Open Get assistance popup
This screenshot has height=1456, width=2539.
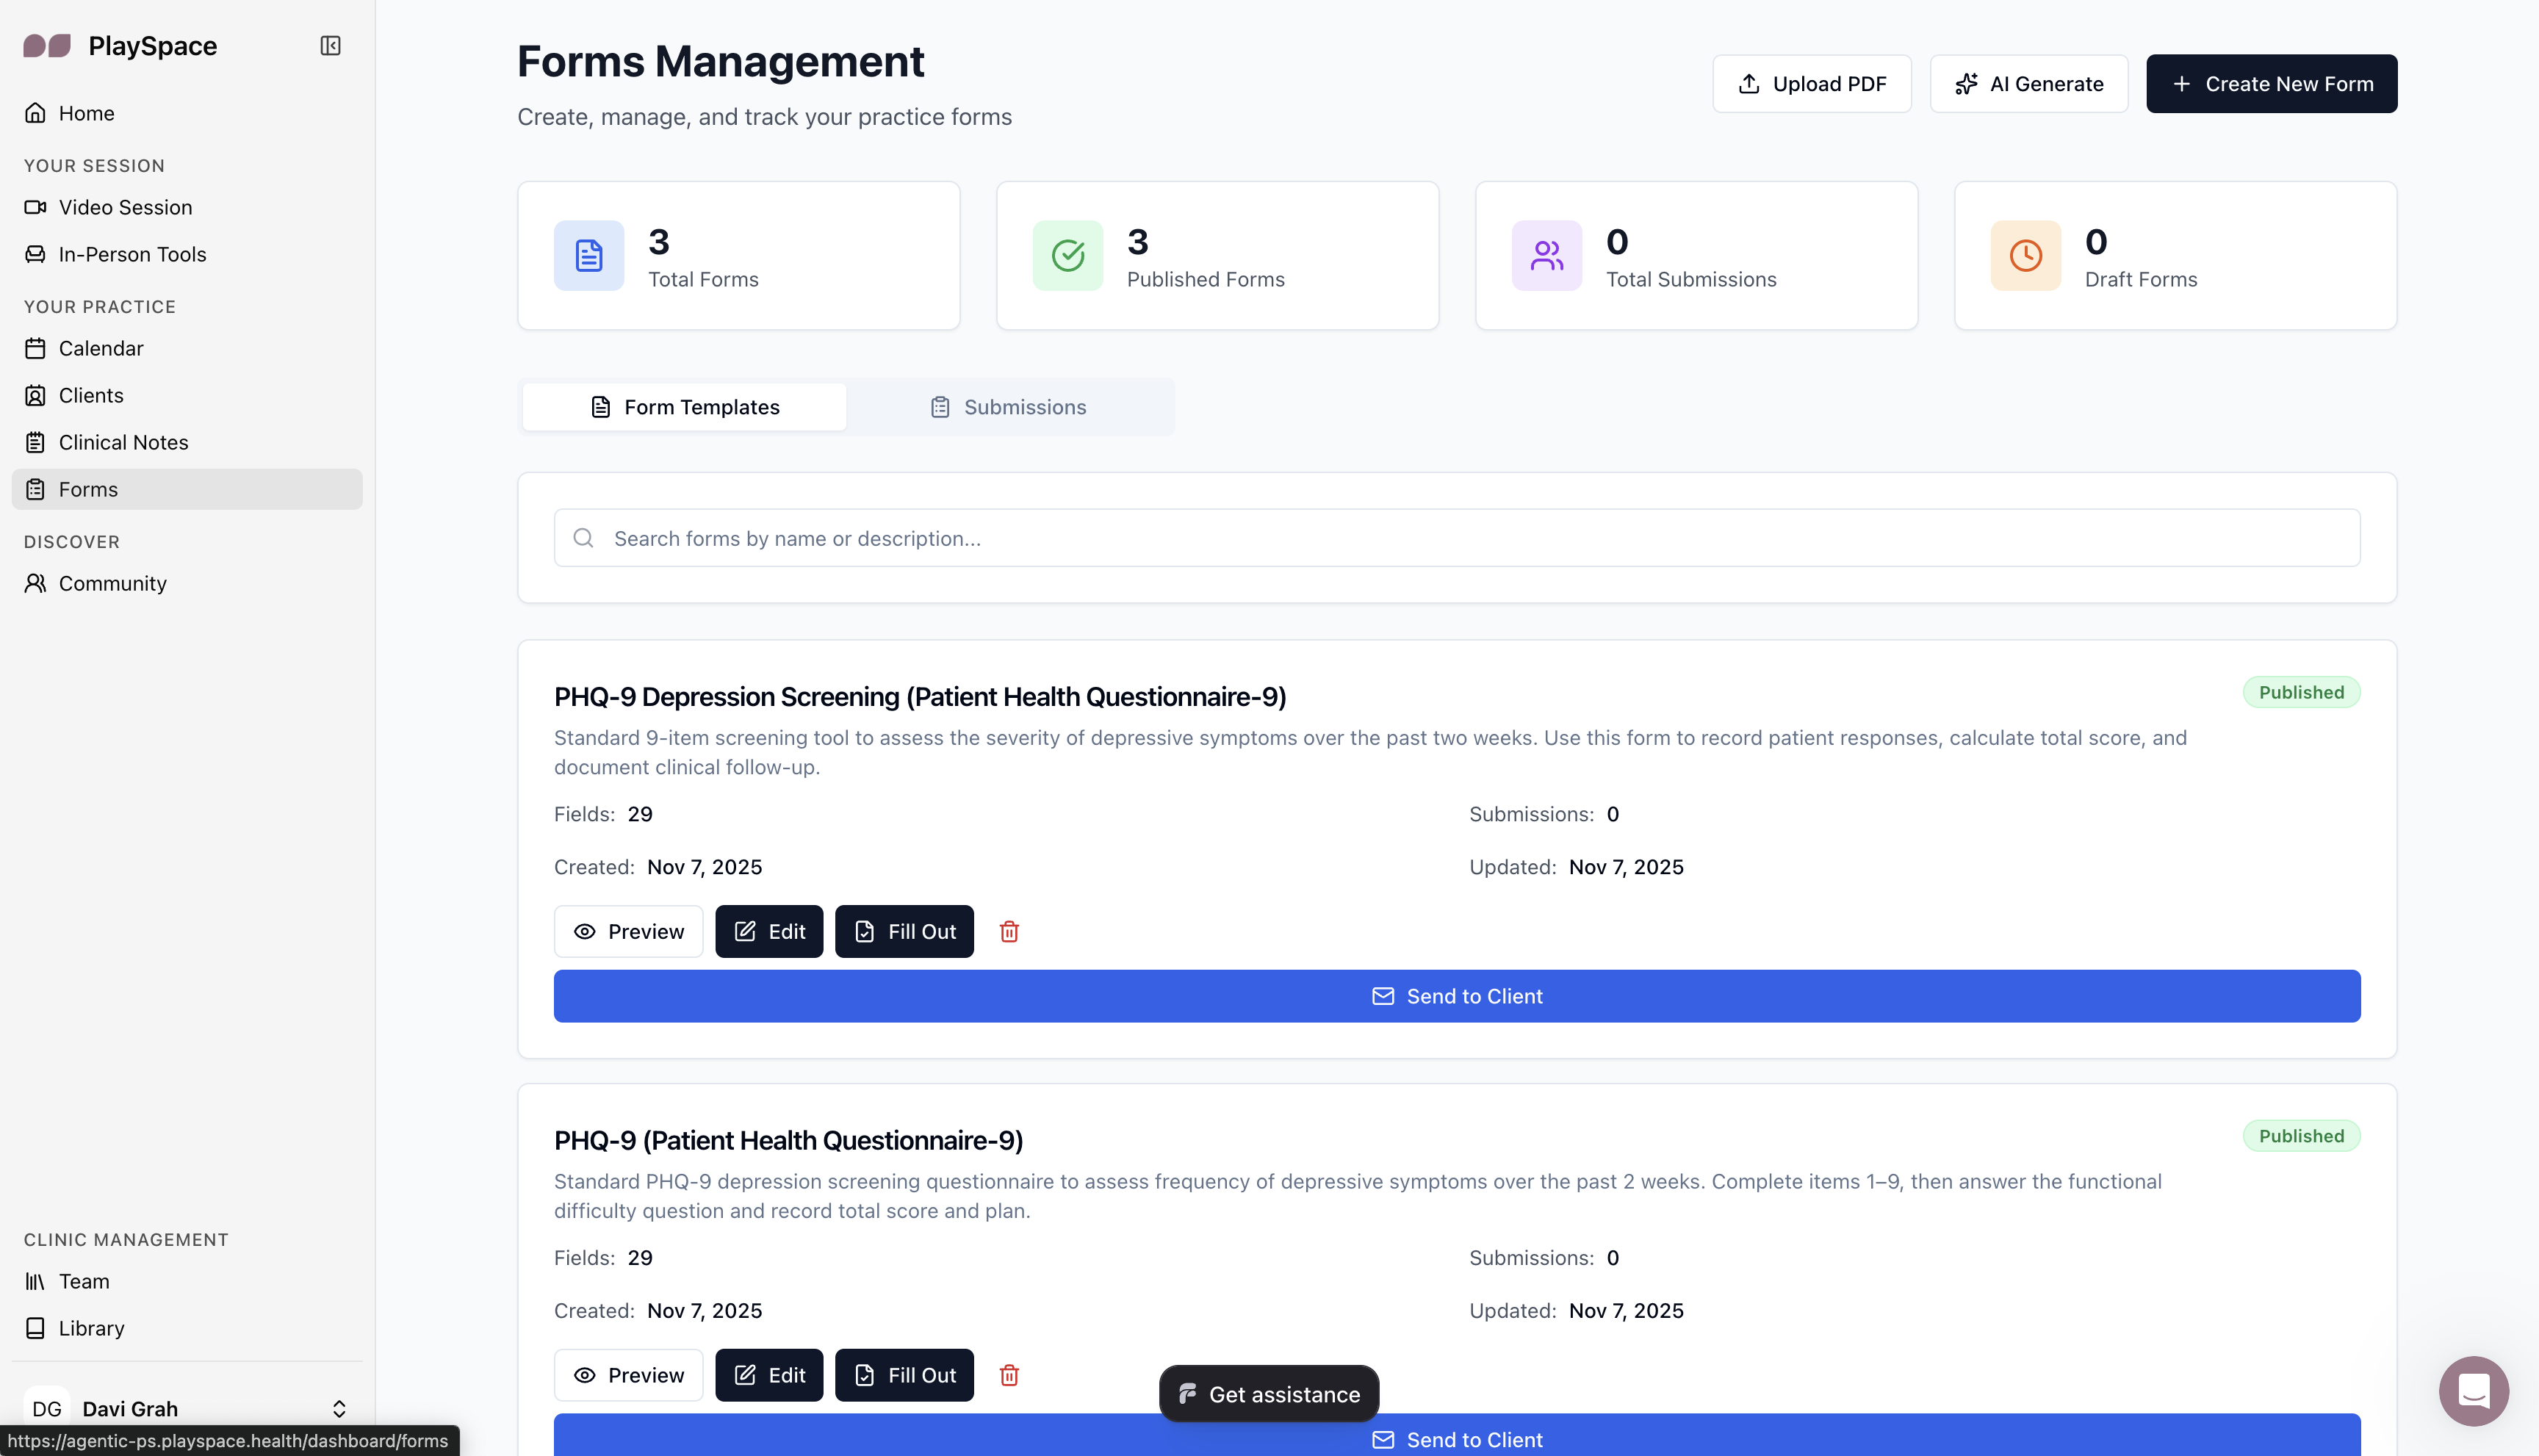tap(1268, 1394)
